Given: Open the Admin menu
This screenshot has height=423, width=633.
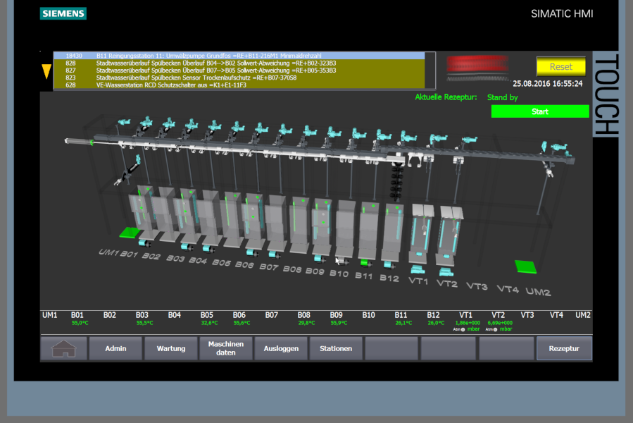Looking at the screenshot, I should point(115,348).
